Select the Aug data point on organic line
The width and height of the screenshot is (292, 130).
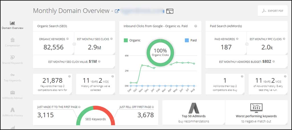click(x=194, y=64)
